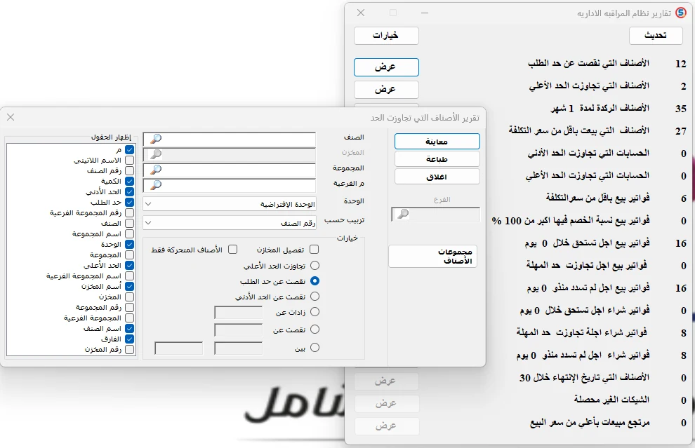Click into the م الفرعية text field

tap(230, 186)
